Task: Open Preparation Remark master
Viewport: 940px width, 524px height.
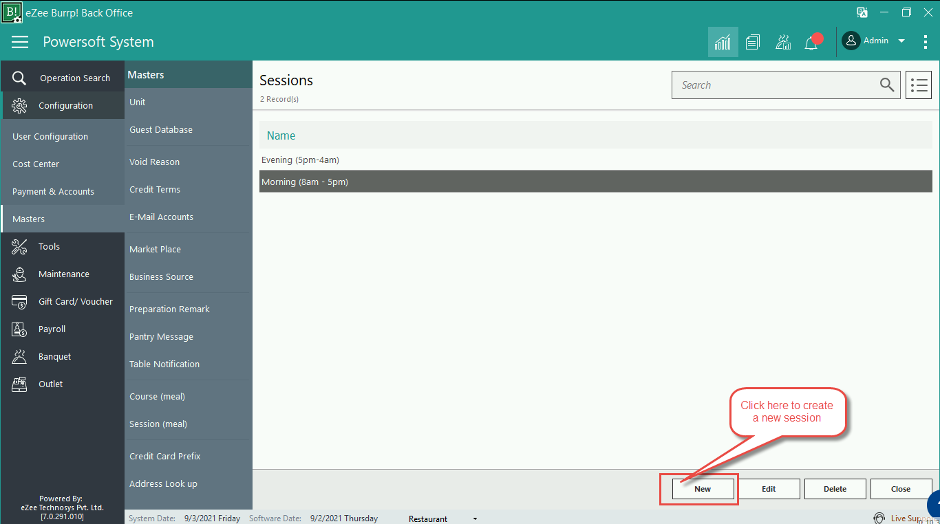Action: [170, 309]
